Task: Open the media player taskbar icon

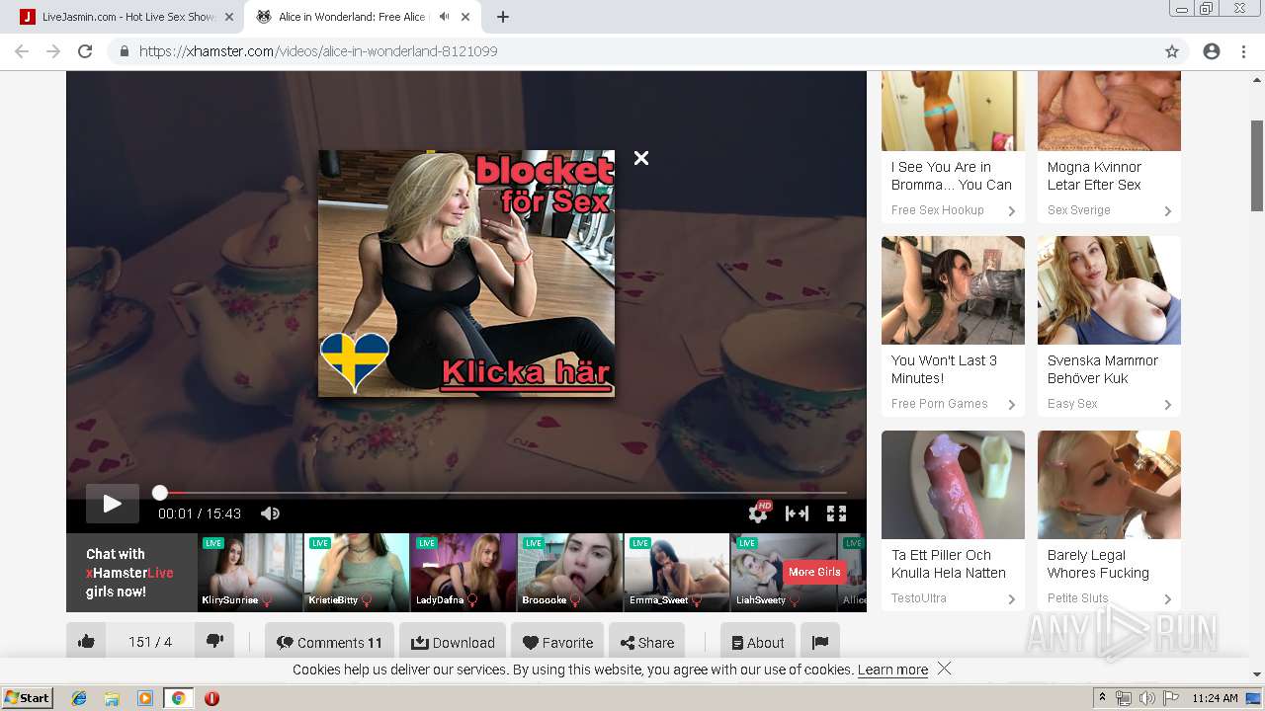Action: [x=144, y=698]
